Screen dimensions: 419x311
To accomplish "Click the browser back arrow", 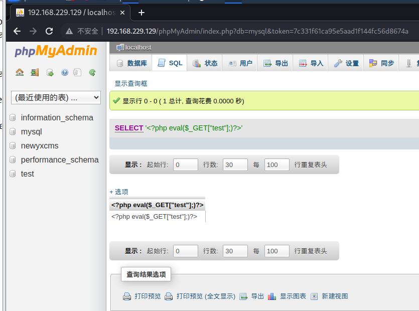I will tap(17, 31).
